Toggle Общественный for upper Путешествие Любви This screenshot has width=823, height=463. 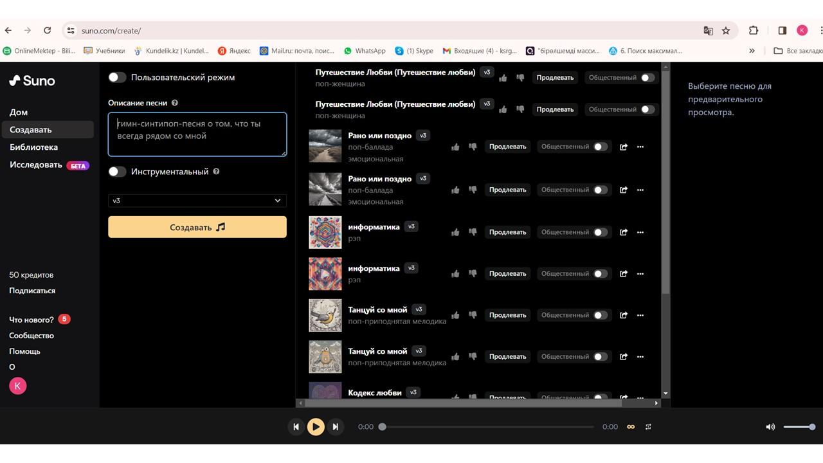648,78
